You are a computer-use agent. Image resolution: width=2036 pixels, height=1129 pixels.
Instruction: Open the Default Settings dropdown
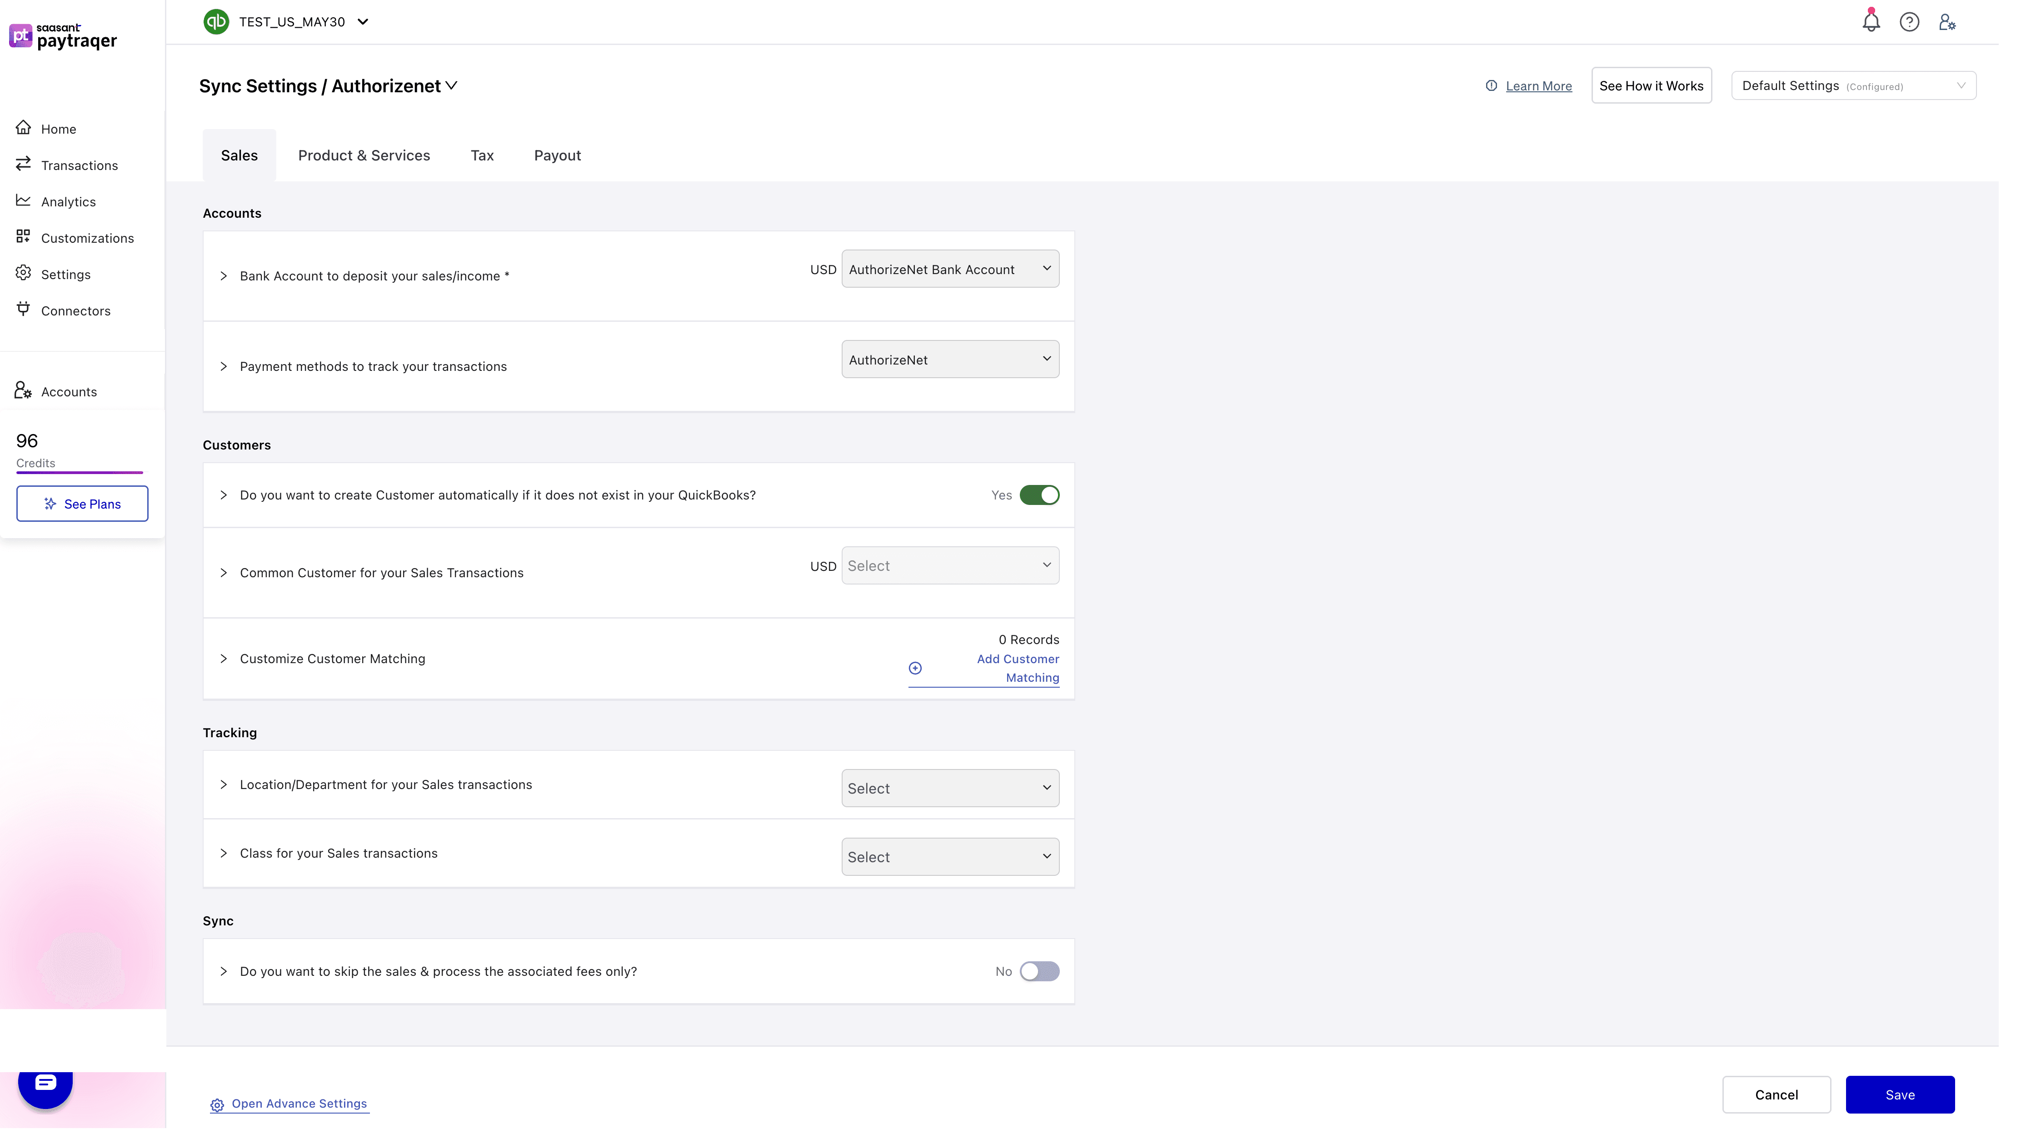point(1853,85)
